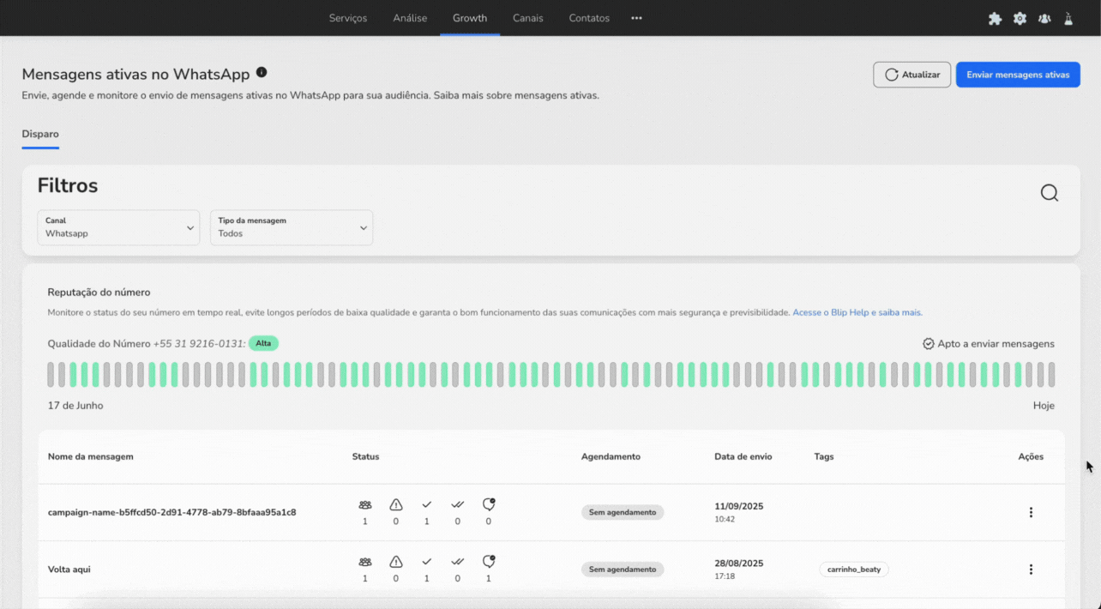
Task: Open actions menu for campaign-name row
Action: 1031,513
